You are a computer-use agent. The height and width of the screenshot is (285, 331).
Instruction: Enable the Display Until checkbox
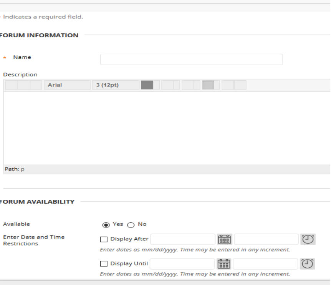click(x=103, y=264)
